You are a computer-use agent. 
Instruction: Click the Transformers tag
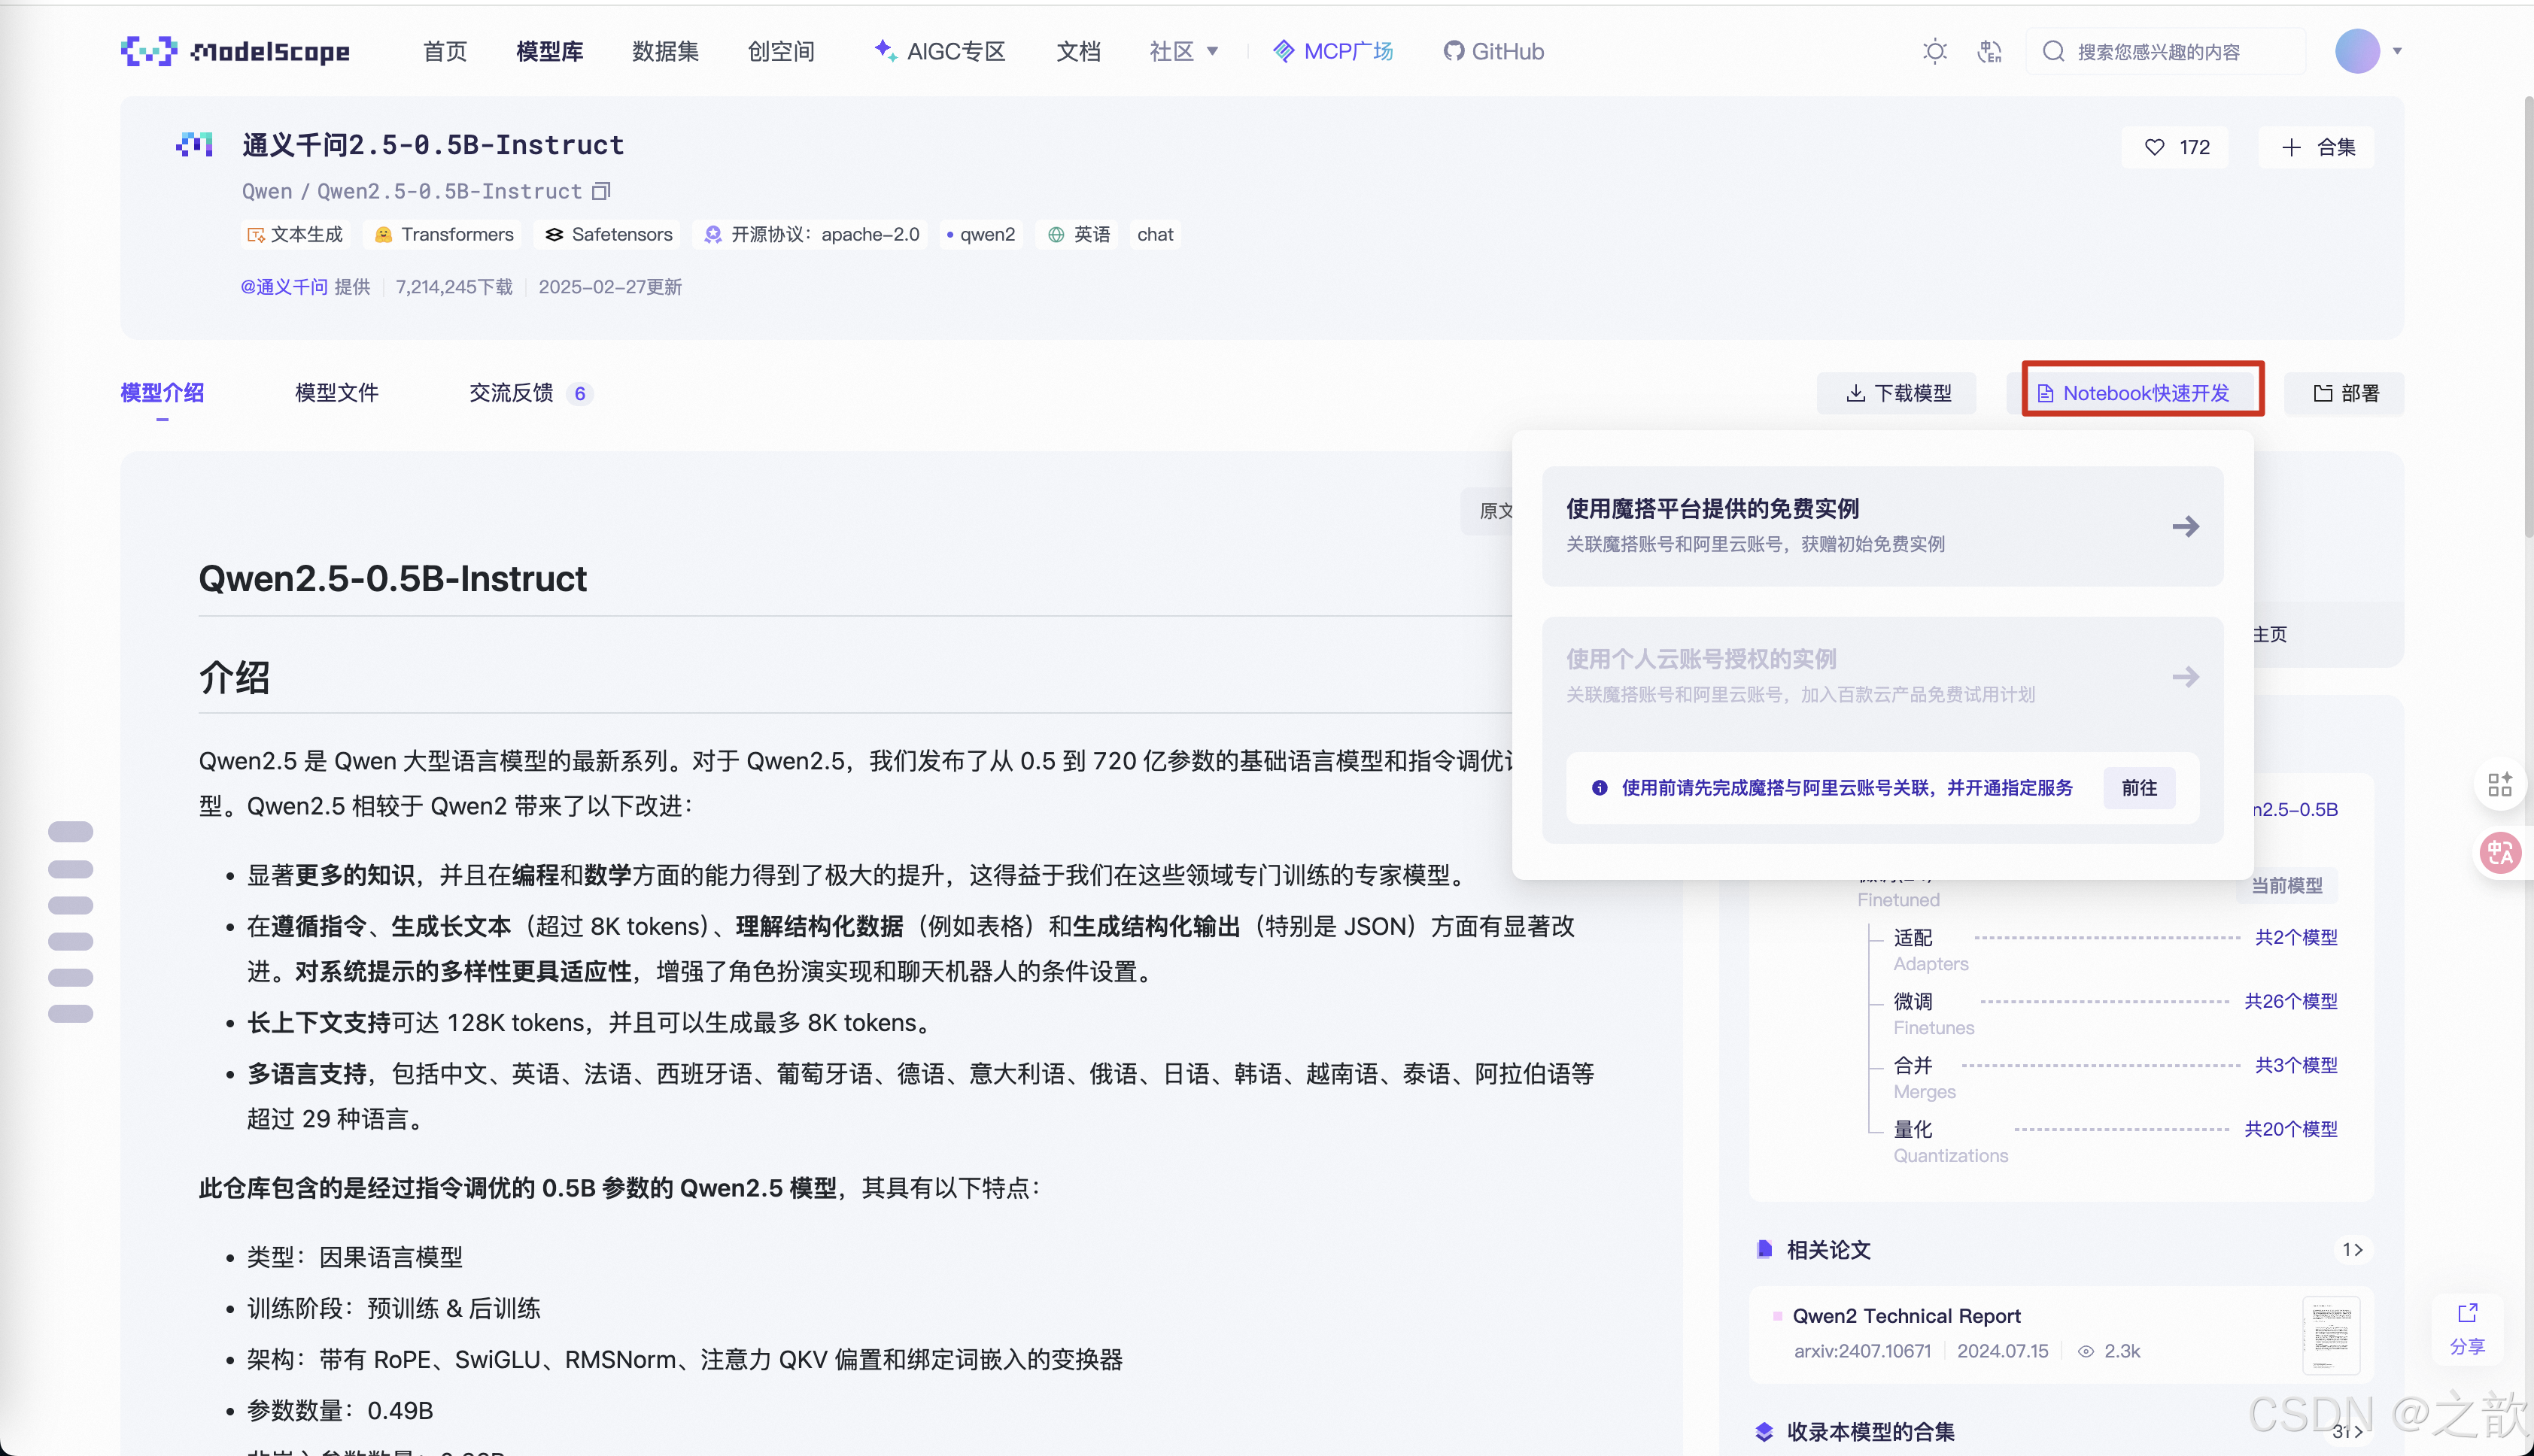click(444, 234)
